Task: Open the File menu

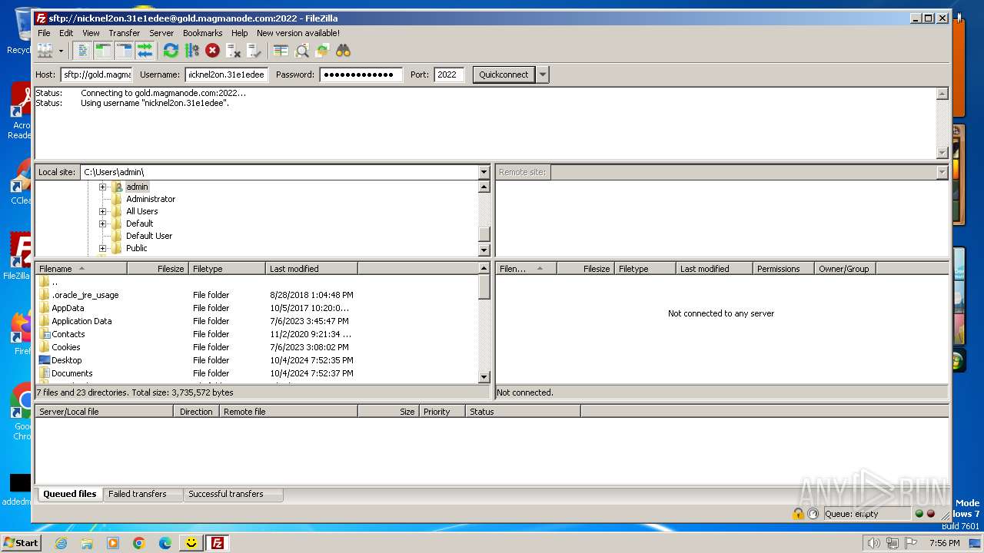Action: tap(44, 33)
